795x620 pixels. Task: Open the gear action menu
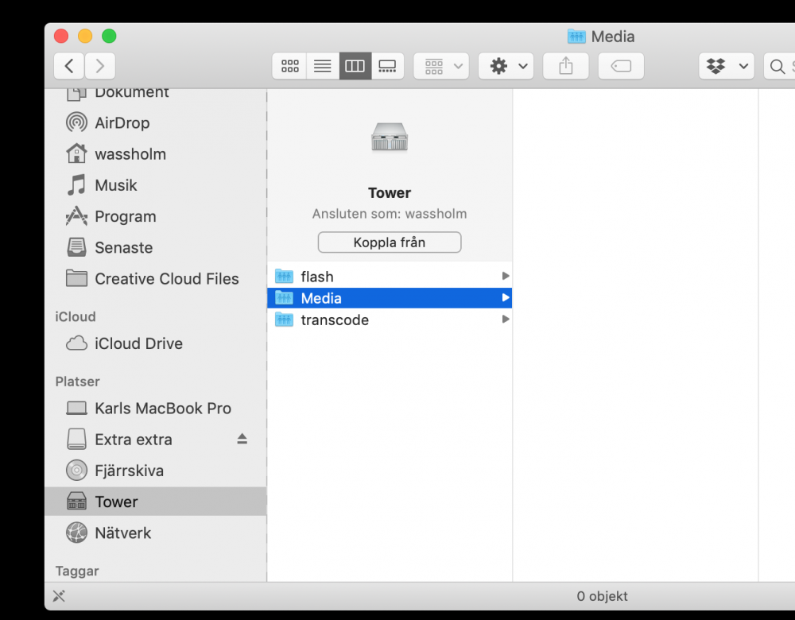pos(506,66)
